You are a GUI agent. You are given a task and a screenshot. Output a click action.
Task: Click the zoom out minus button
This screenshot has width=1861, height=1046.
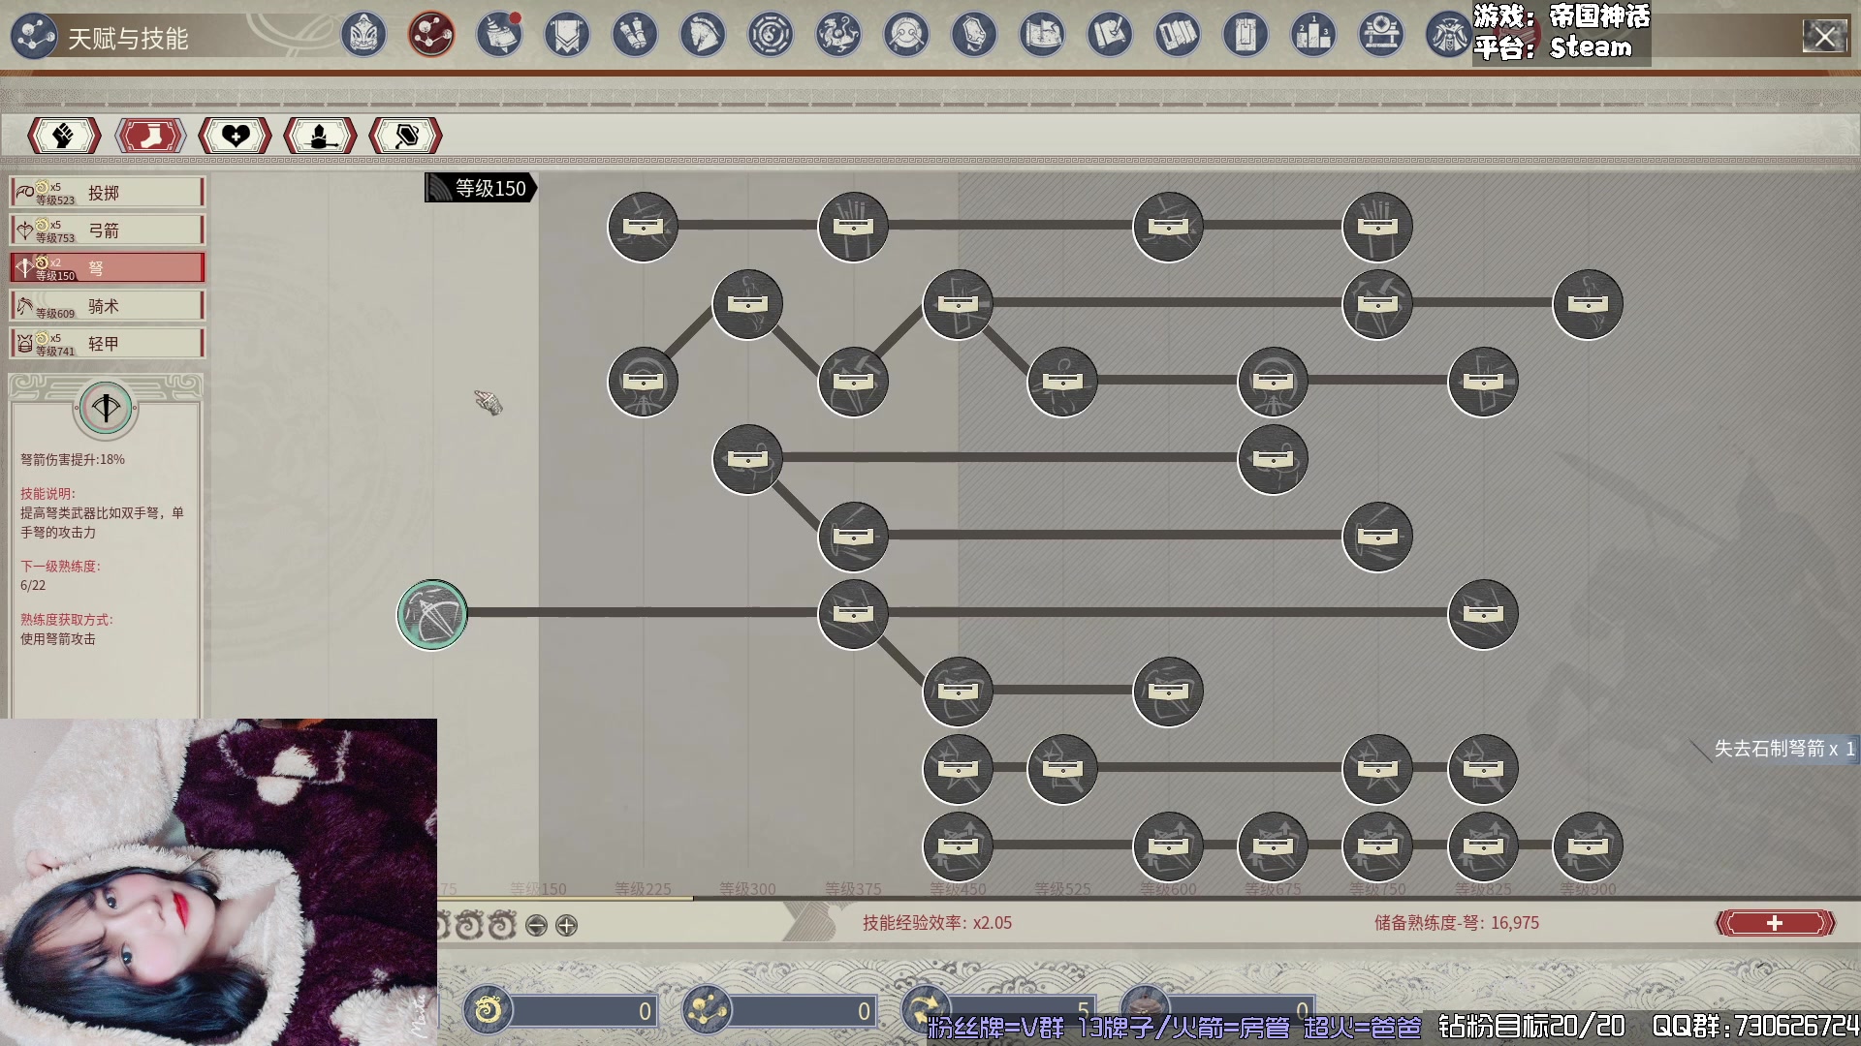(536, 926)
